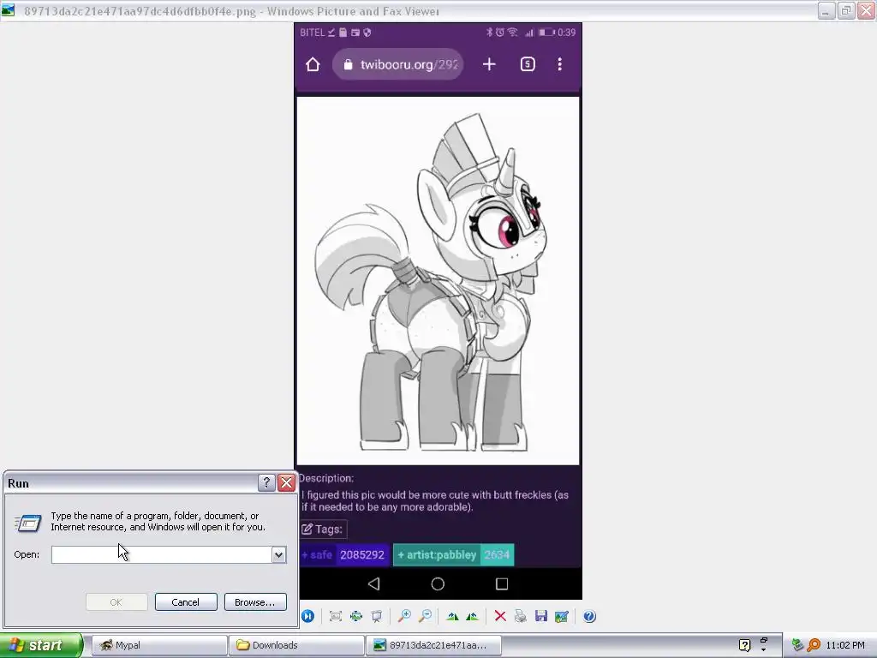Start the slide show icon
Screen dimensions: 877x658
point(377,616)
